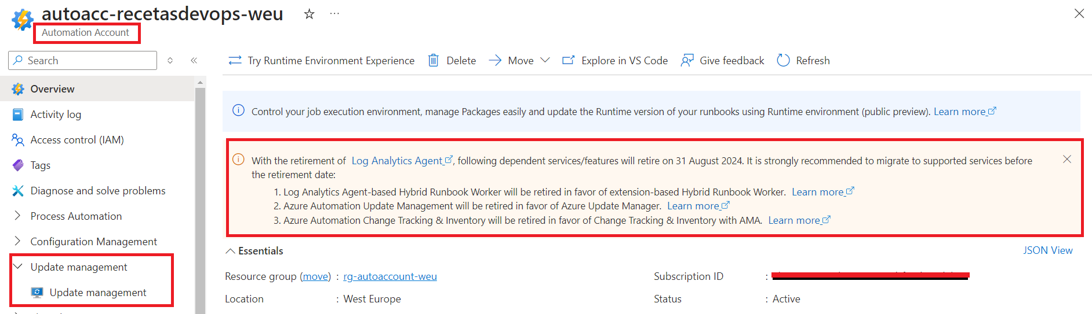Click Explore in VS Code
Viewport: 1092px width, 314px height.
coord(615,61)
